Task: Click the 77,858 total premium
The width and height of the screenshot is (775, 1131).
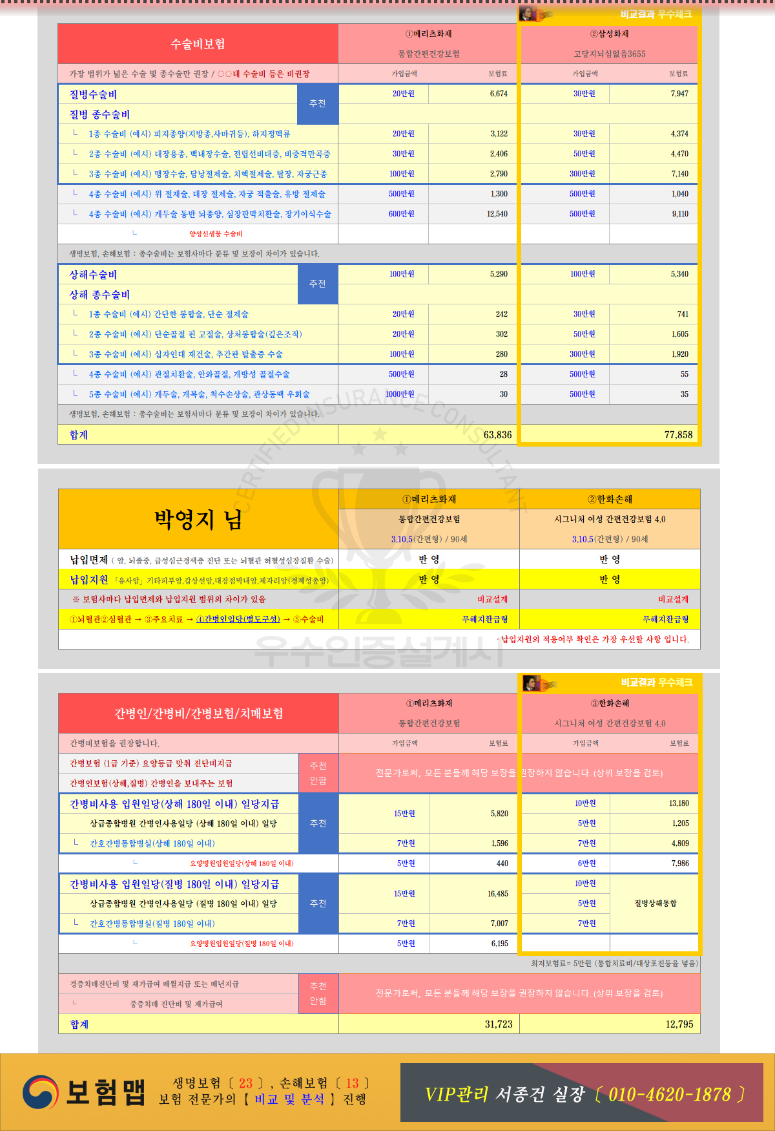Action: click(678, 435)
